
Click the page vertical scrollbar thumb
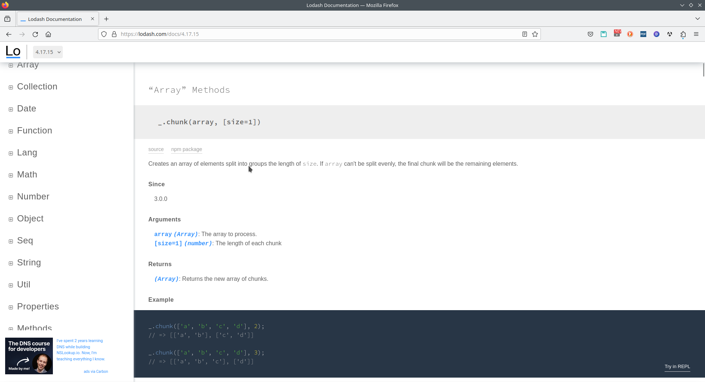[x=703, y=70]
